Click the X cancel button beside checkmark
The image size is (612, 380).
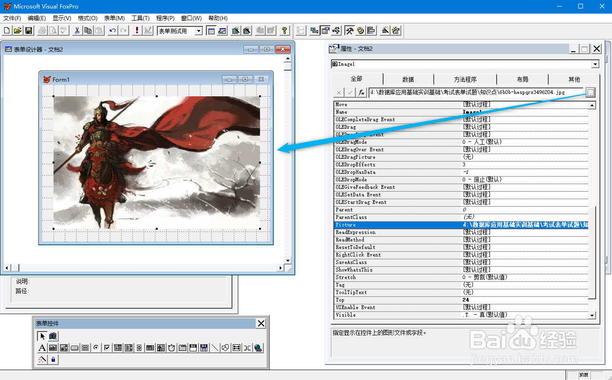(x=339, y=93)
